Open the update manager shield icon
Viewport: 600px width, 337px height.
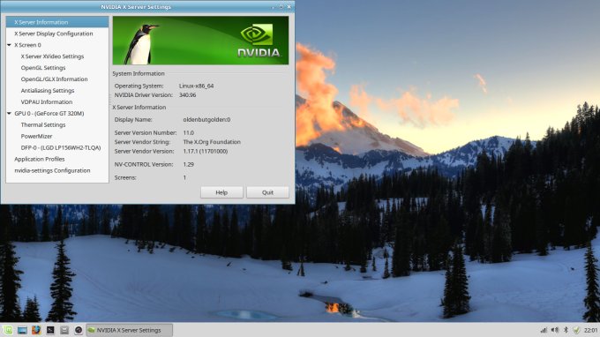pos(576,330)
